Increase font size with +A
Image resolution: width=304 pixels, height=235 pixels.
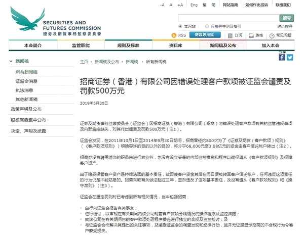click(180, 5)
